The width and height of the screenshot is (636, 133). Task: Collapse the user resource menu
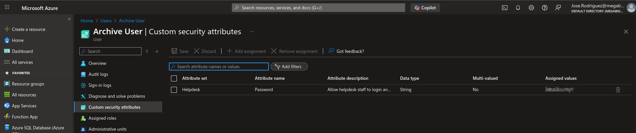(x=157, y=51)
